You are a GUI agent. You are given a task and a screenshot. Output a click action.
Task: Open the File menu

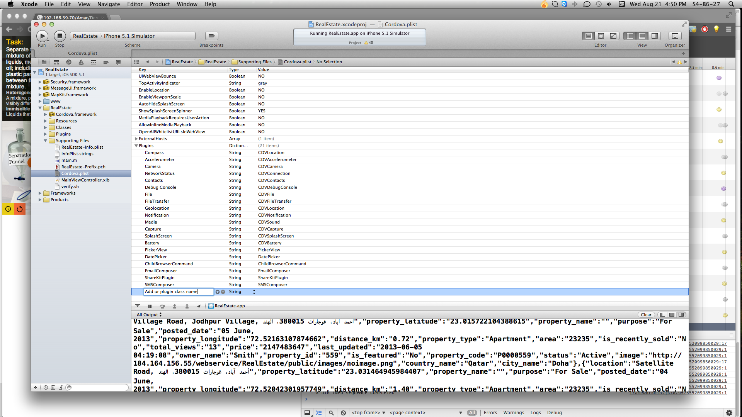[x=49, y=4]
